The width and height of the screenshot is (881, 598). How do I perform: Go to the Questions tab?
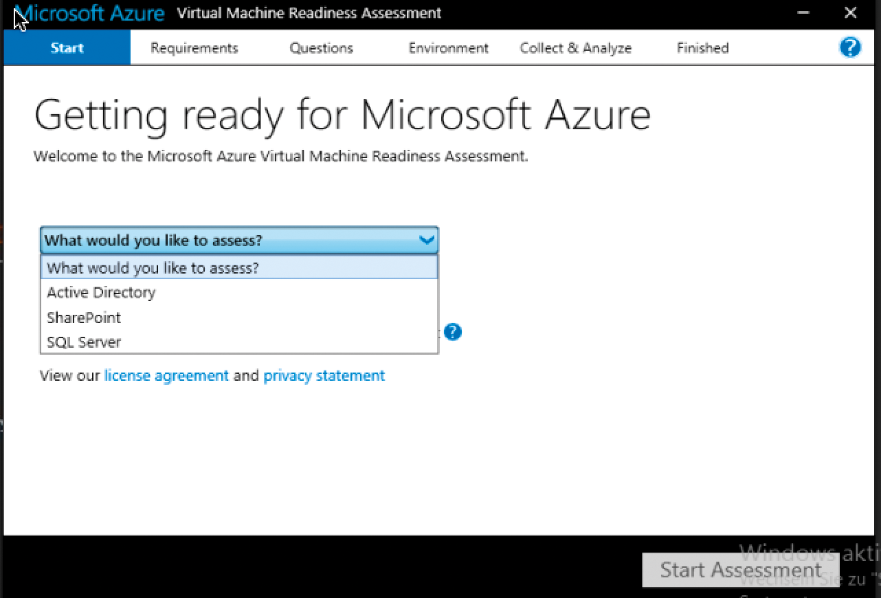click(321, 48)
